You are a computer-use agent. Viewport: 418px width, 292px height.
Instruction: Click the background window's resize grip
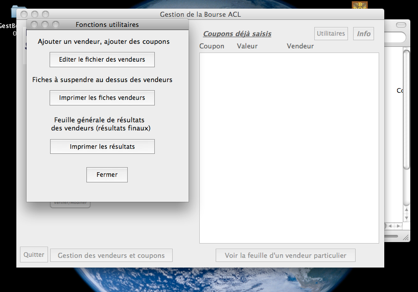(406, 237)
